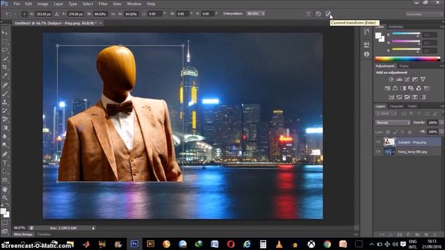Screen dimensions: 445x250
Task: Select the Quick Selection tool
Action: 5,58
